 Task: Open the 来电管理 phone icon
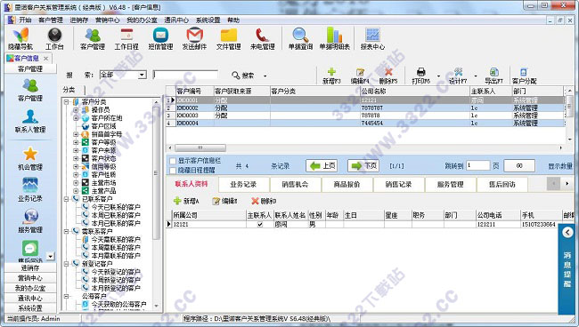(x=263, y=38)
